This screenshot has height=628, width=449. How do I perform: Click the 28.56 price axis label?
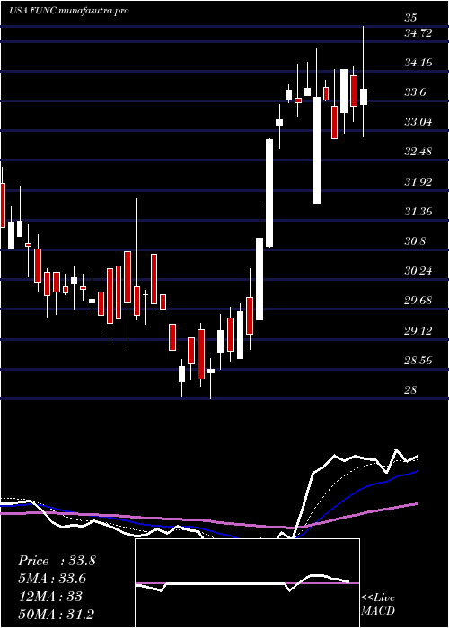[418, 360]
